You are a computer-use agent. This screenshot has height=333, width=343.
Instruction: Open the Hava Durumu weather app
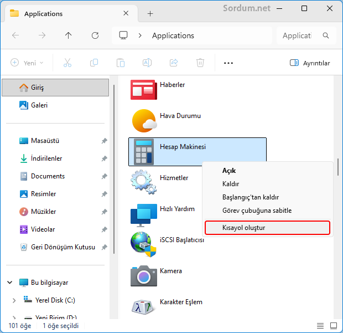coord(143,120)
